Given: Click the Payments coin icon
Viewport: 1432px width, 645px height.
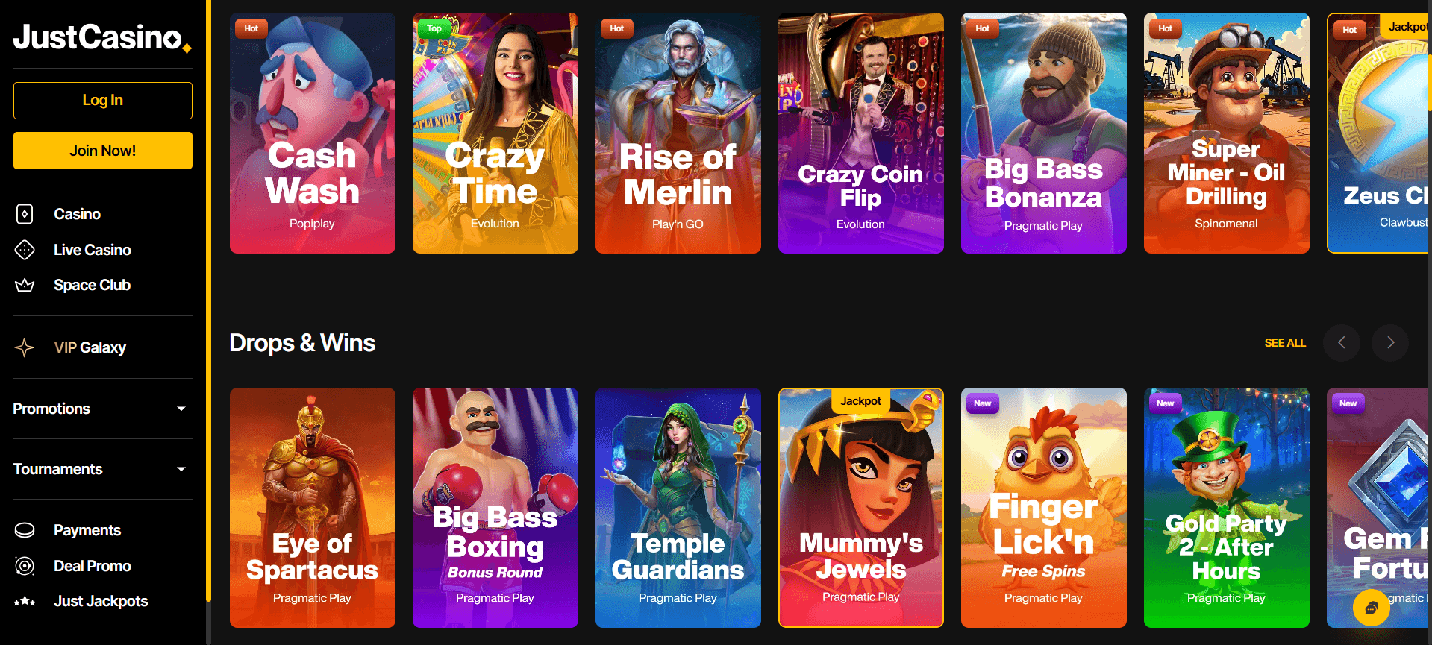Looking at the screenshot, I should 25,530.
